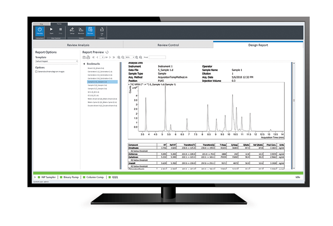Screen dimensions: 333x226
Task: Click the Log In lock icon
Action: tap(102, 31)
